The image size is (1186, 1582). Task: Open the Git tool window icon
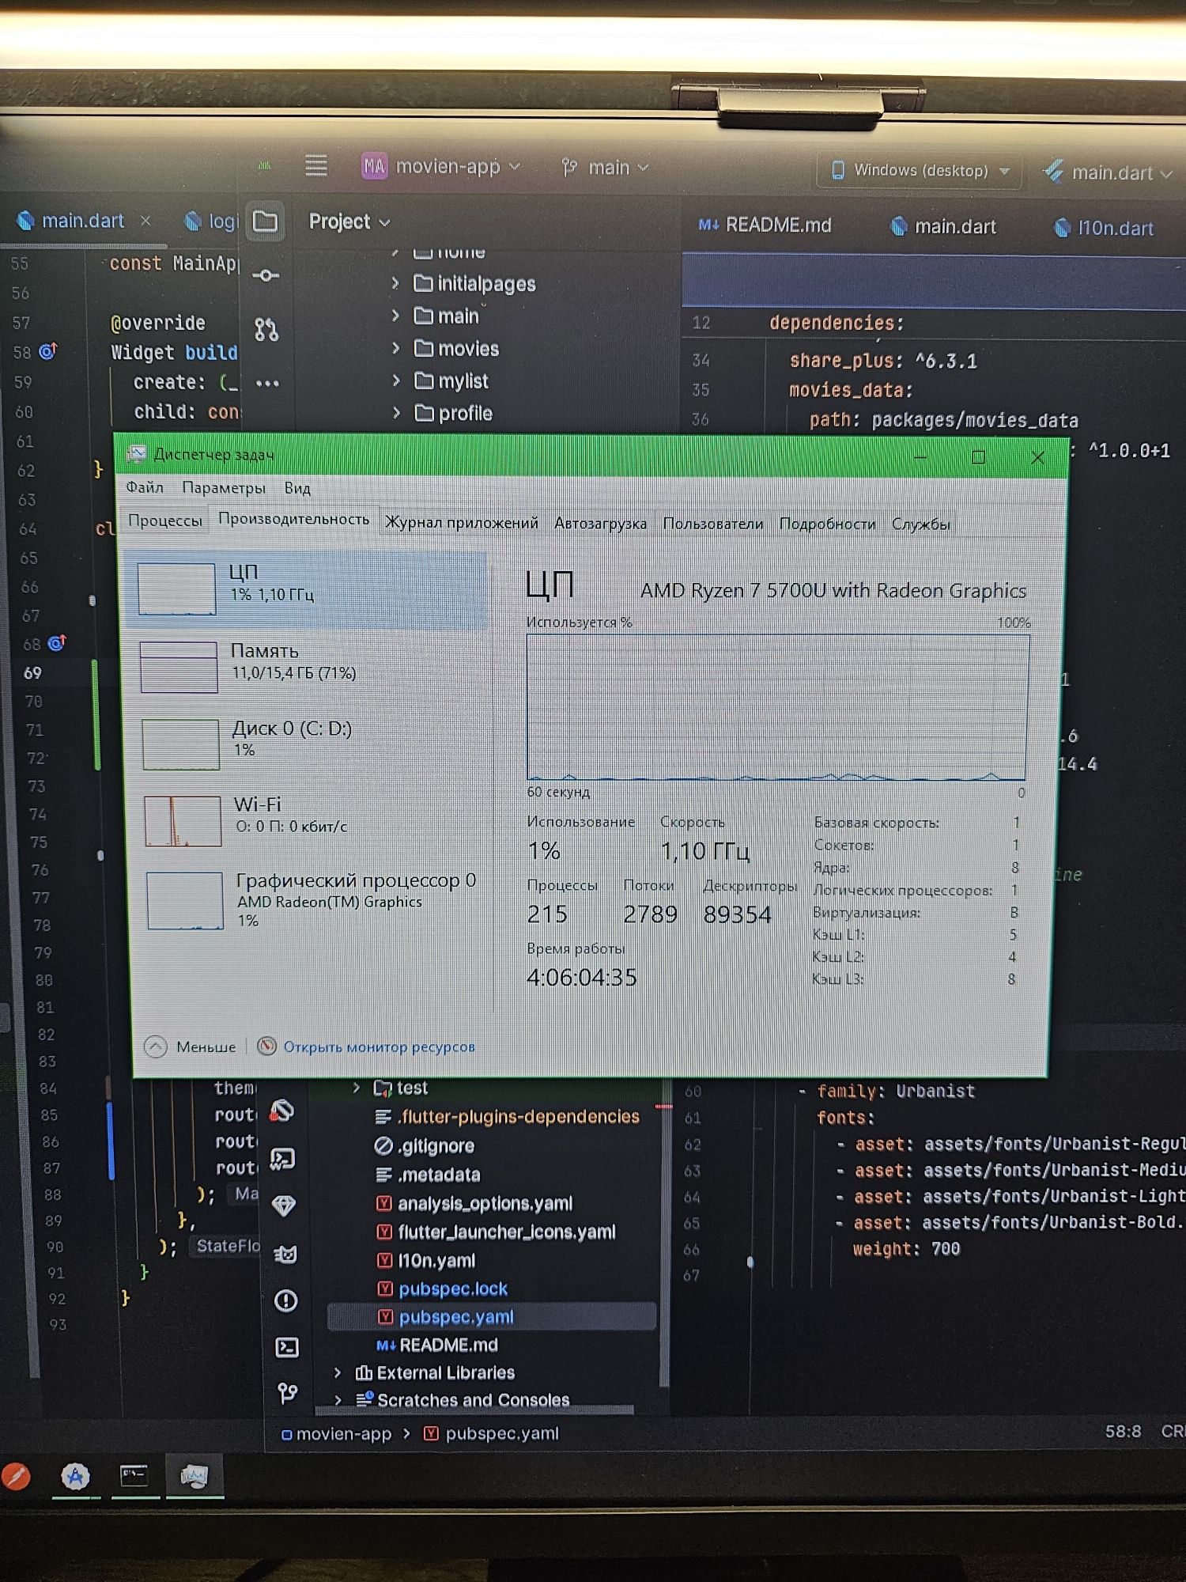coord(288,1394)
